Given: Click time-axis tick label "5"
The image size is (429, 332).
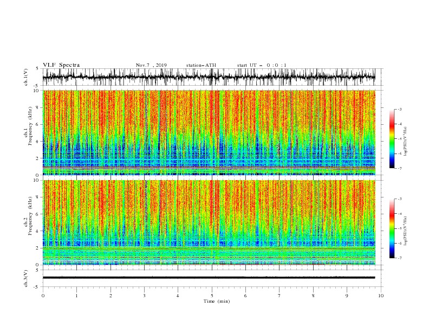Looking at the screenshot, I should (212, 296).
